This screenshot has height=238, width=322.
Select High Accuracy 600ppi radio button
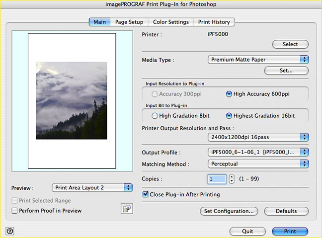pos(229,93)
